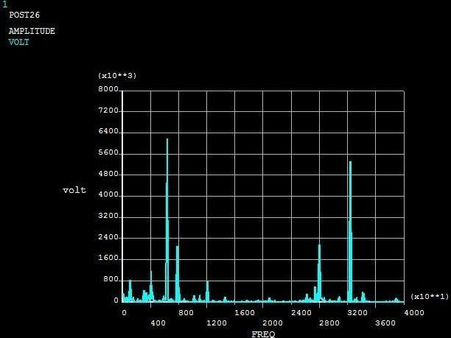The height and width of the screenshot is (338, 451).
Task: Click the POST26 title text
Action: [x=24, y=15]
